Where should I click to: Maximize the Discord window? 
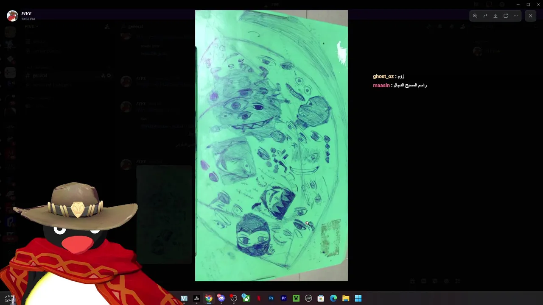coord(528,5)
